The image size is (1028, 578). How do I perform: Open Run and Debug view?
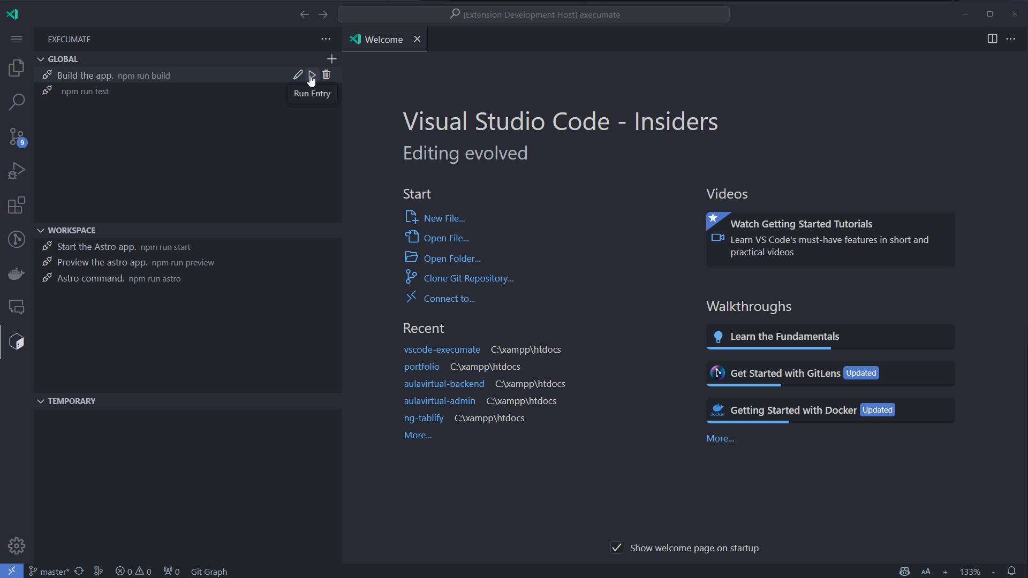point(17,171)
